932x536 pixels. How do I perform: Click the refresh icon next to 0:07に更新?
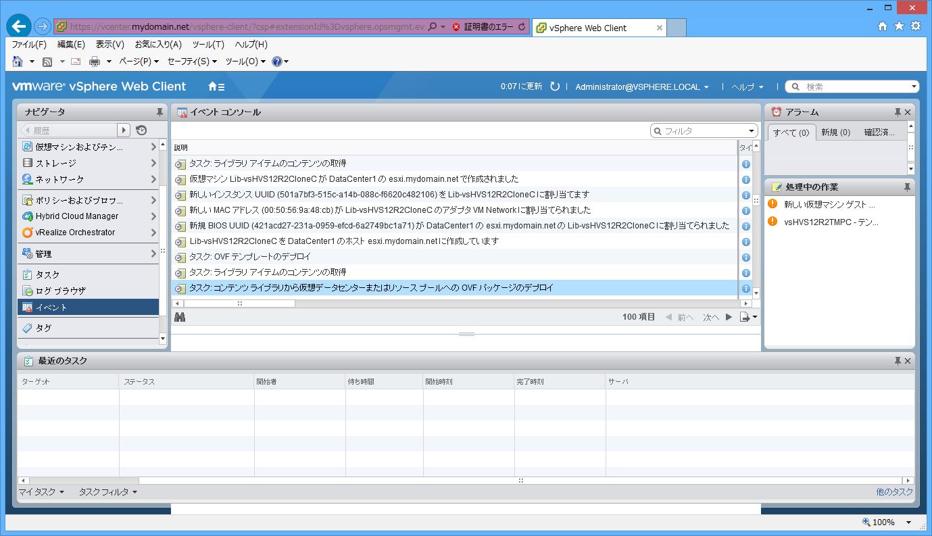pos(555,87)
